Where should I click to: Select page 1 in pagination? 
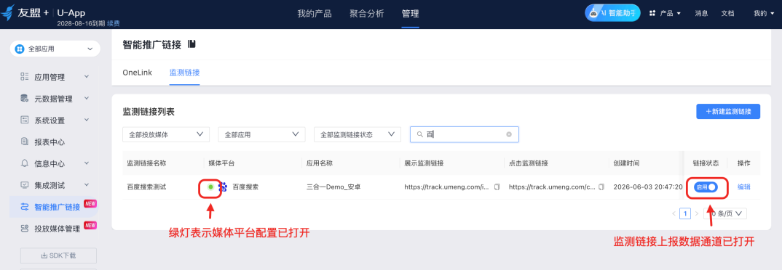pyautogui.click(x=685, y=214)
